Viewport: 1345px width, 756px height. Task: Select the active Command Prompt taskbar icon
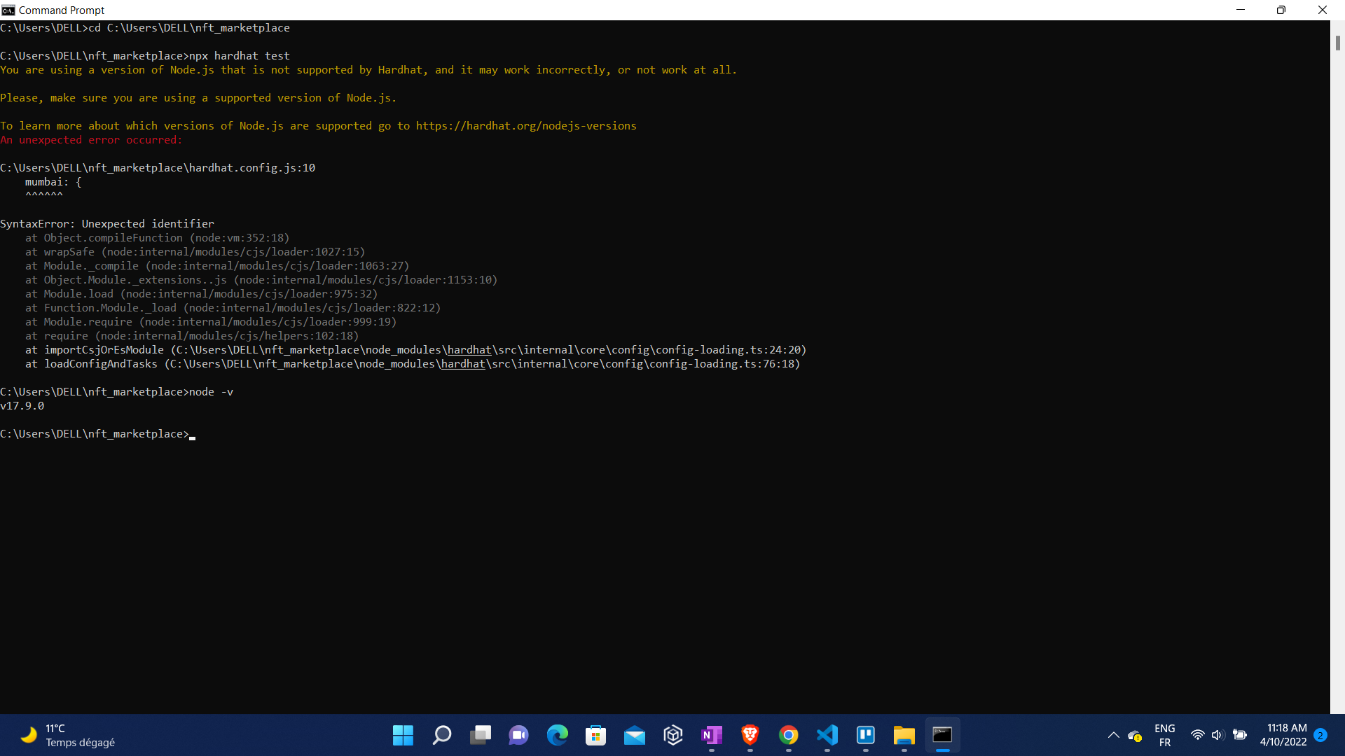942,735
